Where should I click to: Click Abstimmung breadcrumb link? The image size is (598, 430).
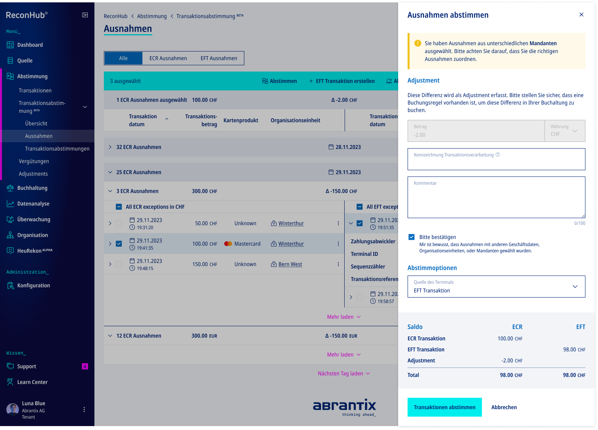pos(152,16)
